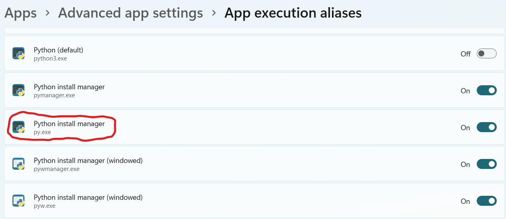Go back to Apps in breadcrumb
The width and height of the screenshot is (506, 219).
tap(20, 13)
